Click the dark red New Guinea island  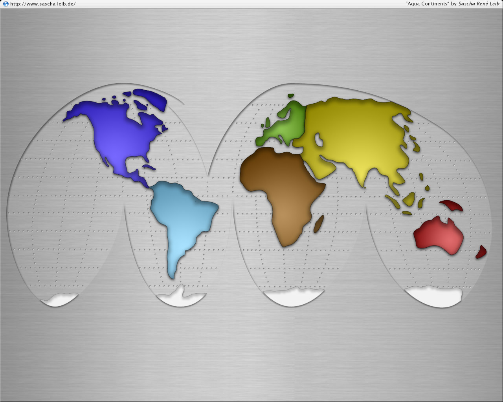point(451,205)
